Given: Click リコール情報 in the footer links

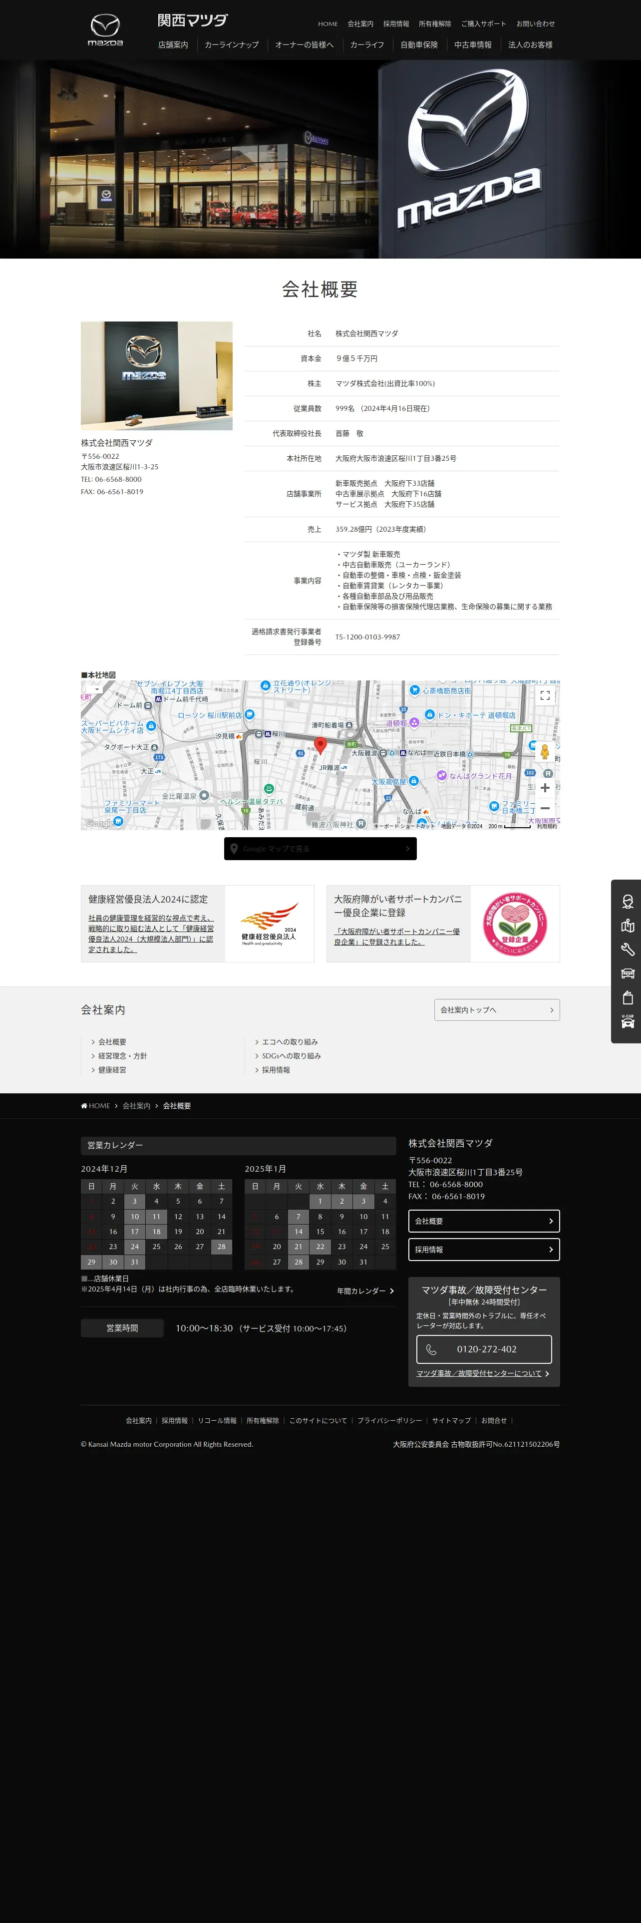Looking at the screenshot, I should click(217, 1421).
